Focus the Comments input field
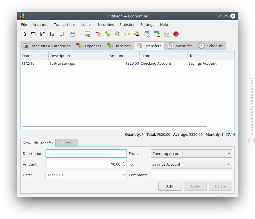 click(191, 175)
